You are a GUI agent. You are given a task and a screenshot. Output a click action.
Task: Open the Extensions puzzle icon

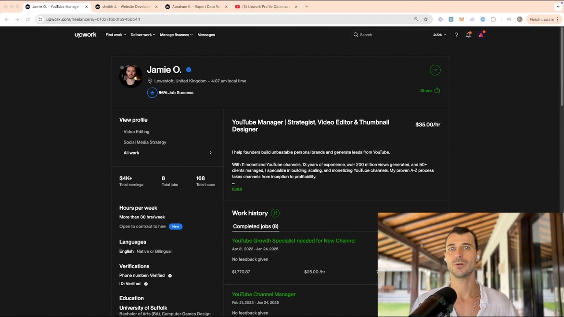[x=493, y=19]
